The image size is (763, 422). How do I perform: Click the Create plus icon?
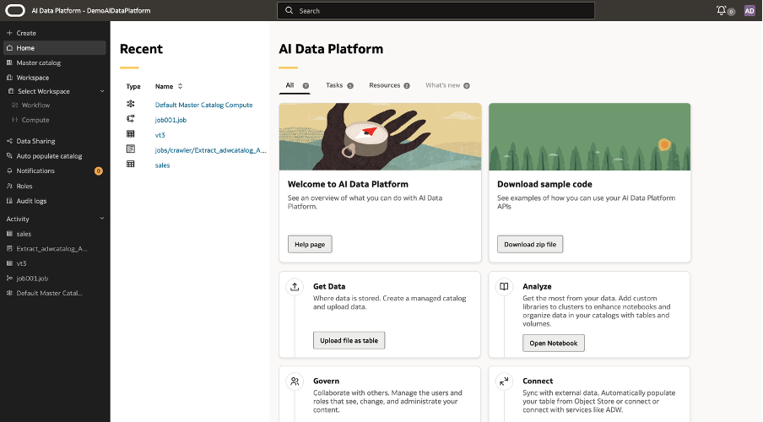click(9, 33)
